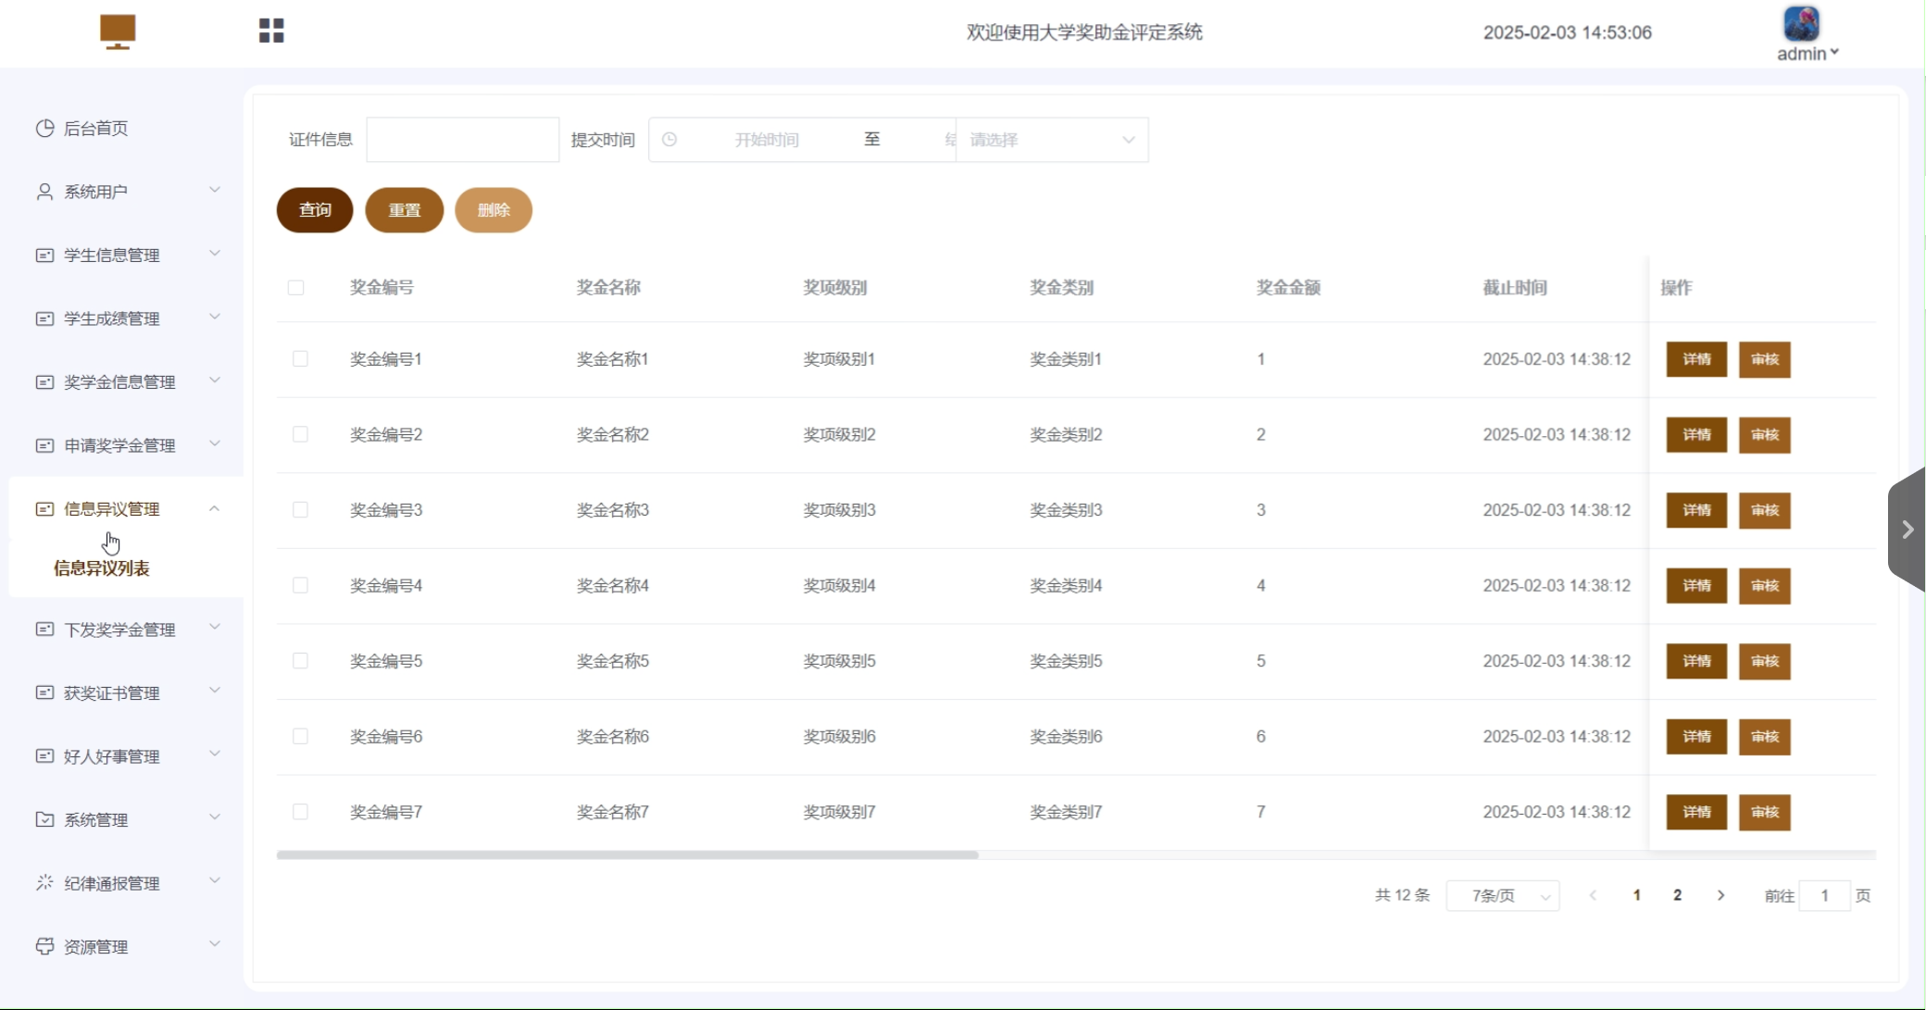Screen dimensions: 1926x1010
Task: Open the 7条/页 page size dropdown
Action: point(1502,895)
